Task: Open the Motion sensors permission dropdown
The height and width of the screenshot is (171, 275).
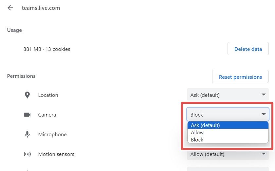Action: pos(228,154)
